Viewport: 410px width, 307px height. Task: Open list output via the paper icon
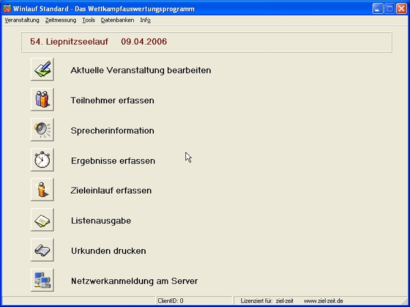coord(42,220)
